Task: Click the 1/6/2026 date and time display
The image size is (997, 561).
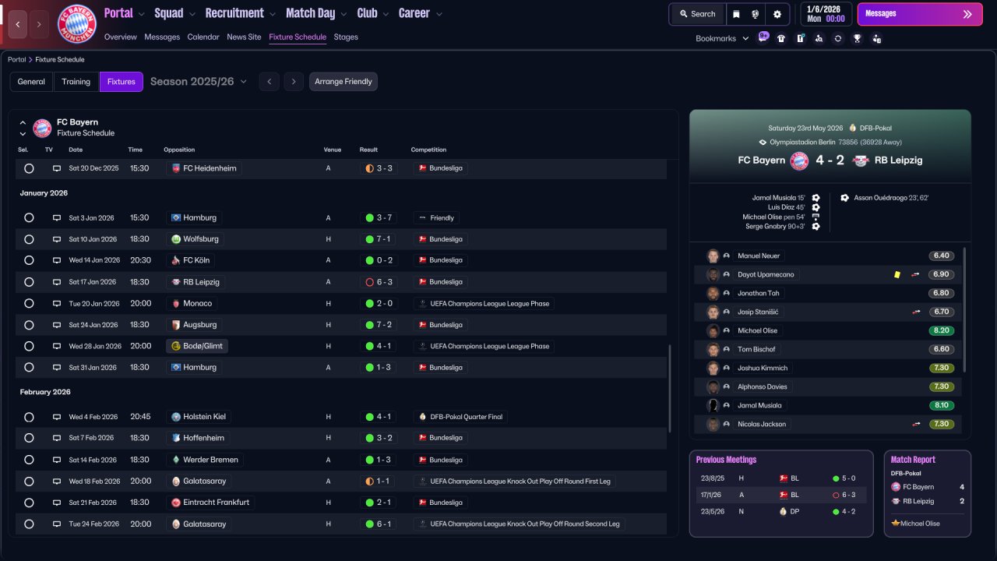Action: click(826, 14)
